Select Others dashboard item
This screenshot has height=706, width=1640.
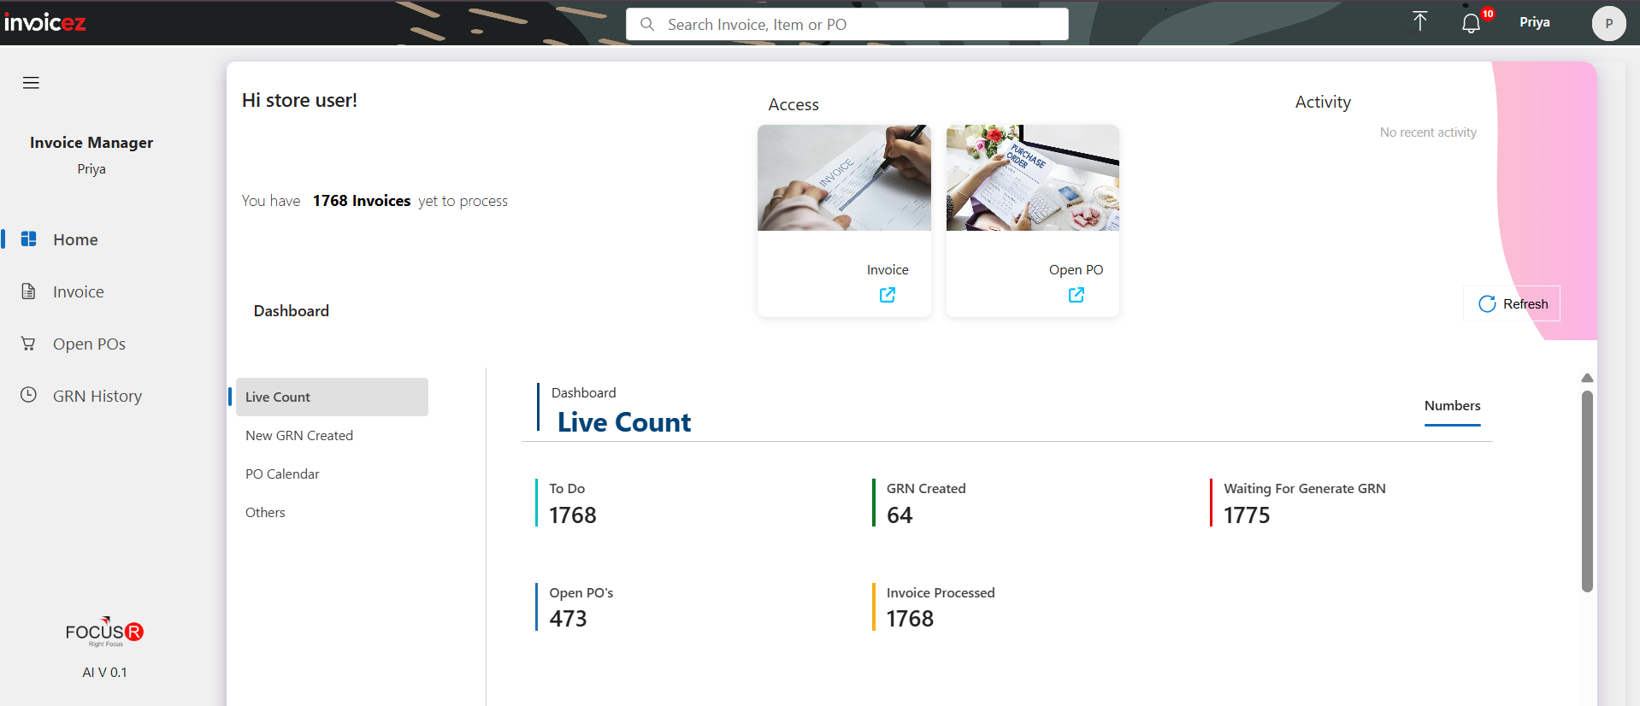(265, 513)
